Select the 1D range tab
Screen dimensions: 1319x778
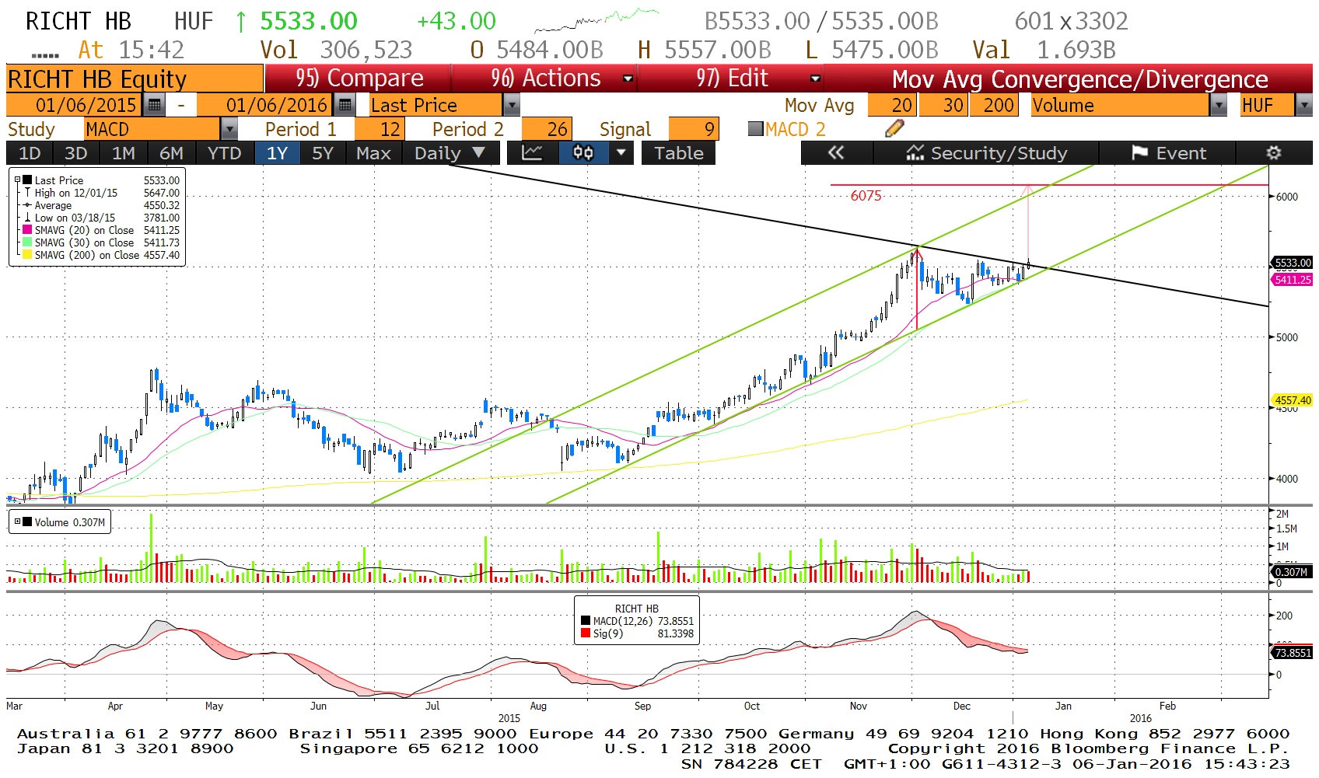tap(30, 153)
